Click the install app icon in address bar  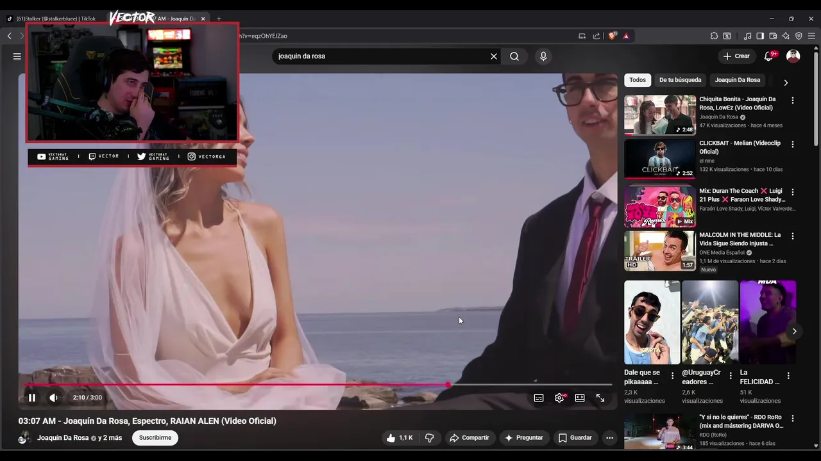pyautogui.click(x=582, y=36)
